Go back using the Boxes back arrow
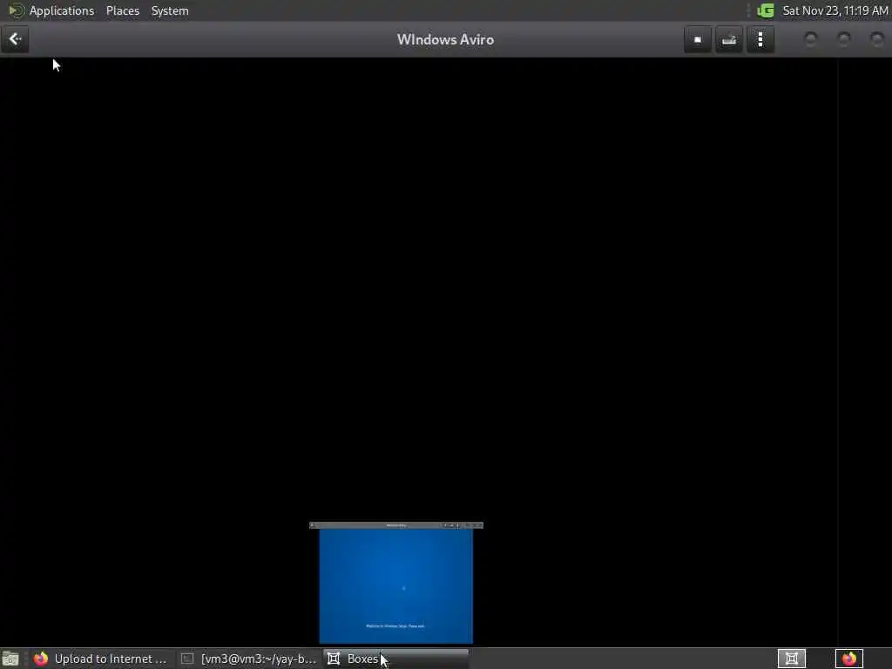Image resolution: width=892 pixels, height=669 pixels. pyautogui.click(x=15, y=39)
